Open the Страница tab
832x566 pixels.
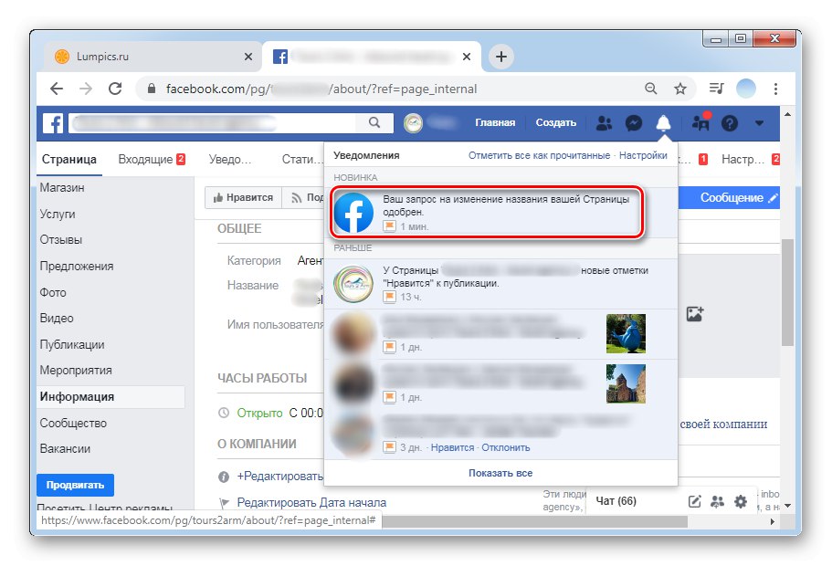[x=69, y=159]
